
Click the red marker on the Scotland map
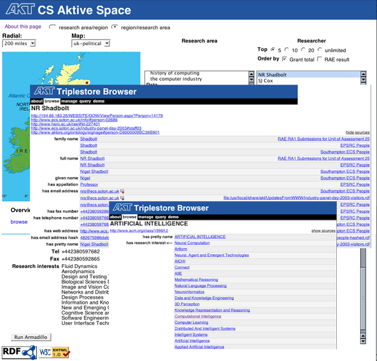87,82
